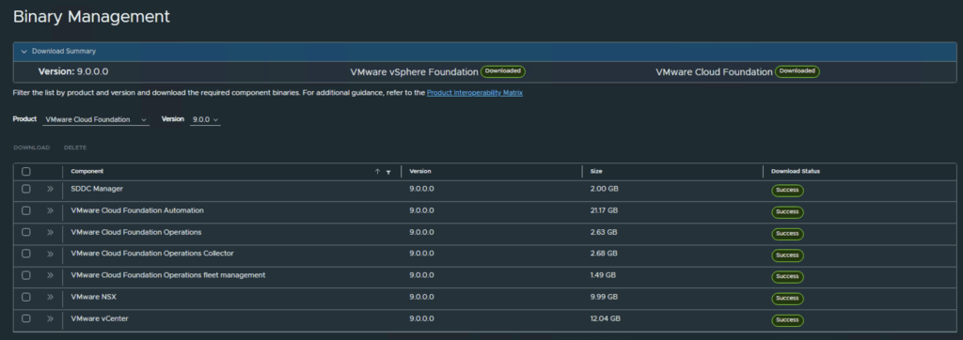Click the Binary Management page title
The image size is (963, 340).
tap(91, 17)
